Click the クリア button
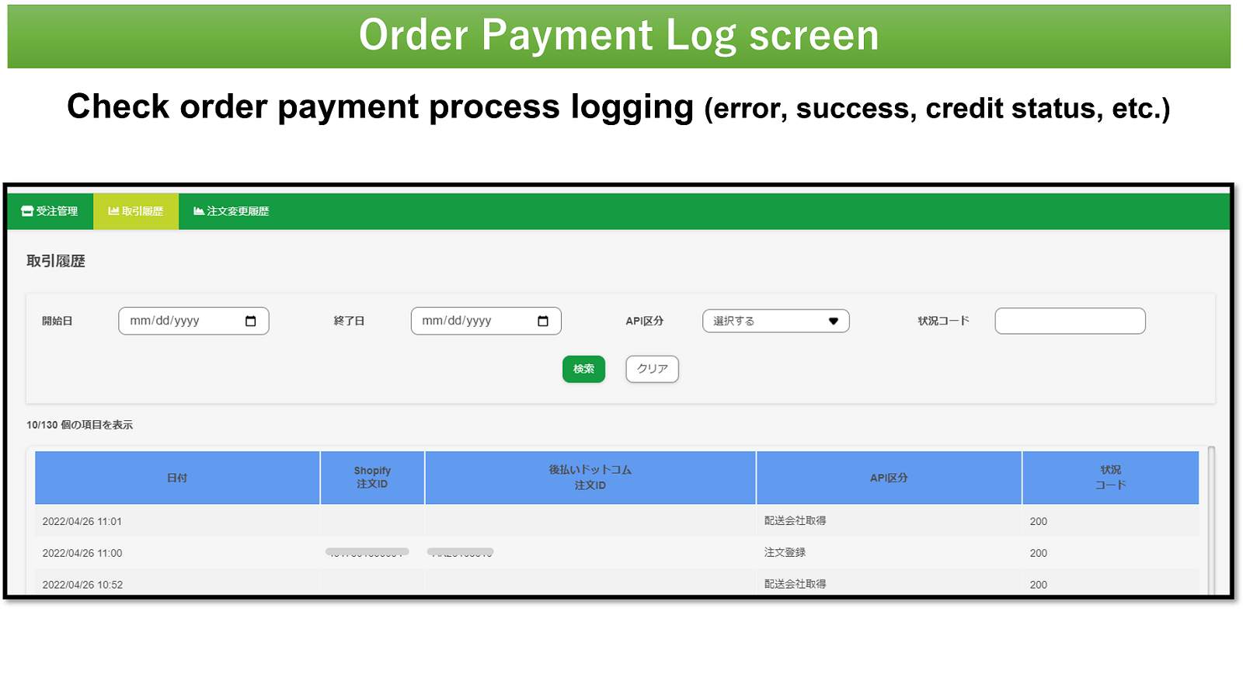This screenshot has width=1243, height=699. point(652,369)
